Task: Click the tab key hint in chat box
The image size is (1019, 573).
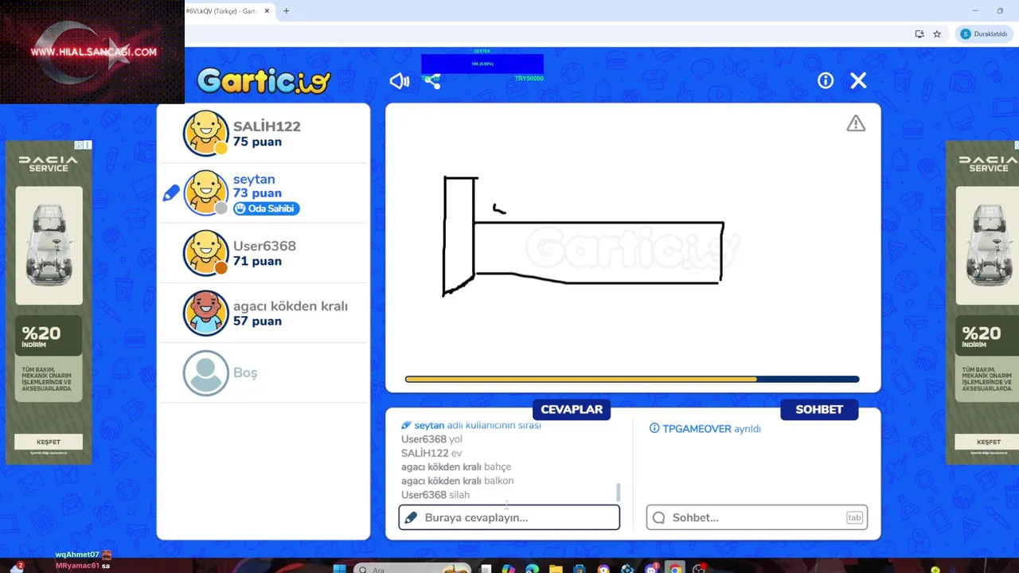Action: tap(854, 517)
